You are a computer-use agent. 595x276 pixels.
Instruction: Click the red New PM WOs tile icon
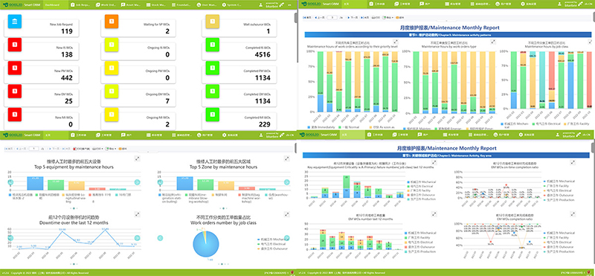click(x=14, y=68)
